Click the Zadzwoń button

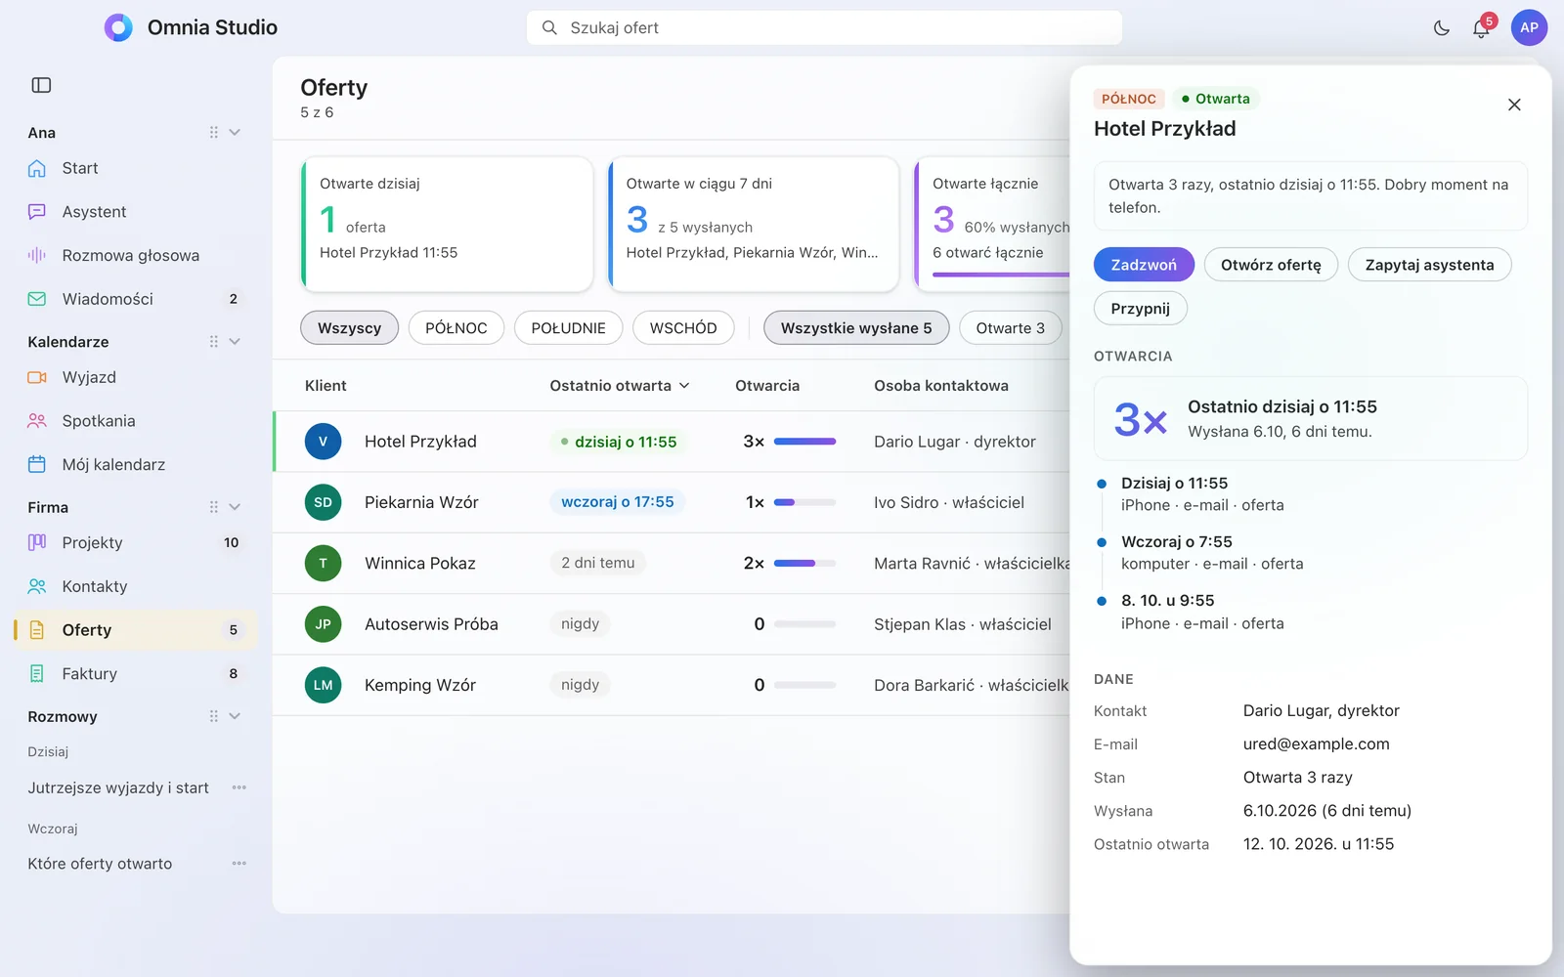coord(1144,265)
